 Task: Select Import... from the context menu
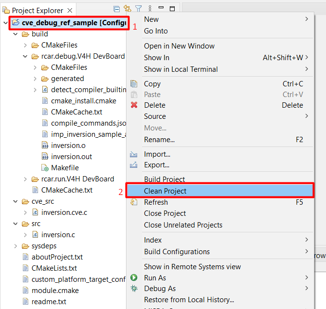(x=157, y=154)
